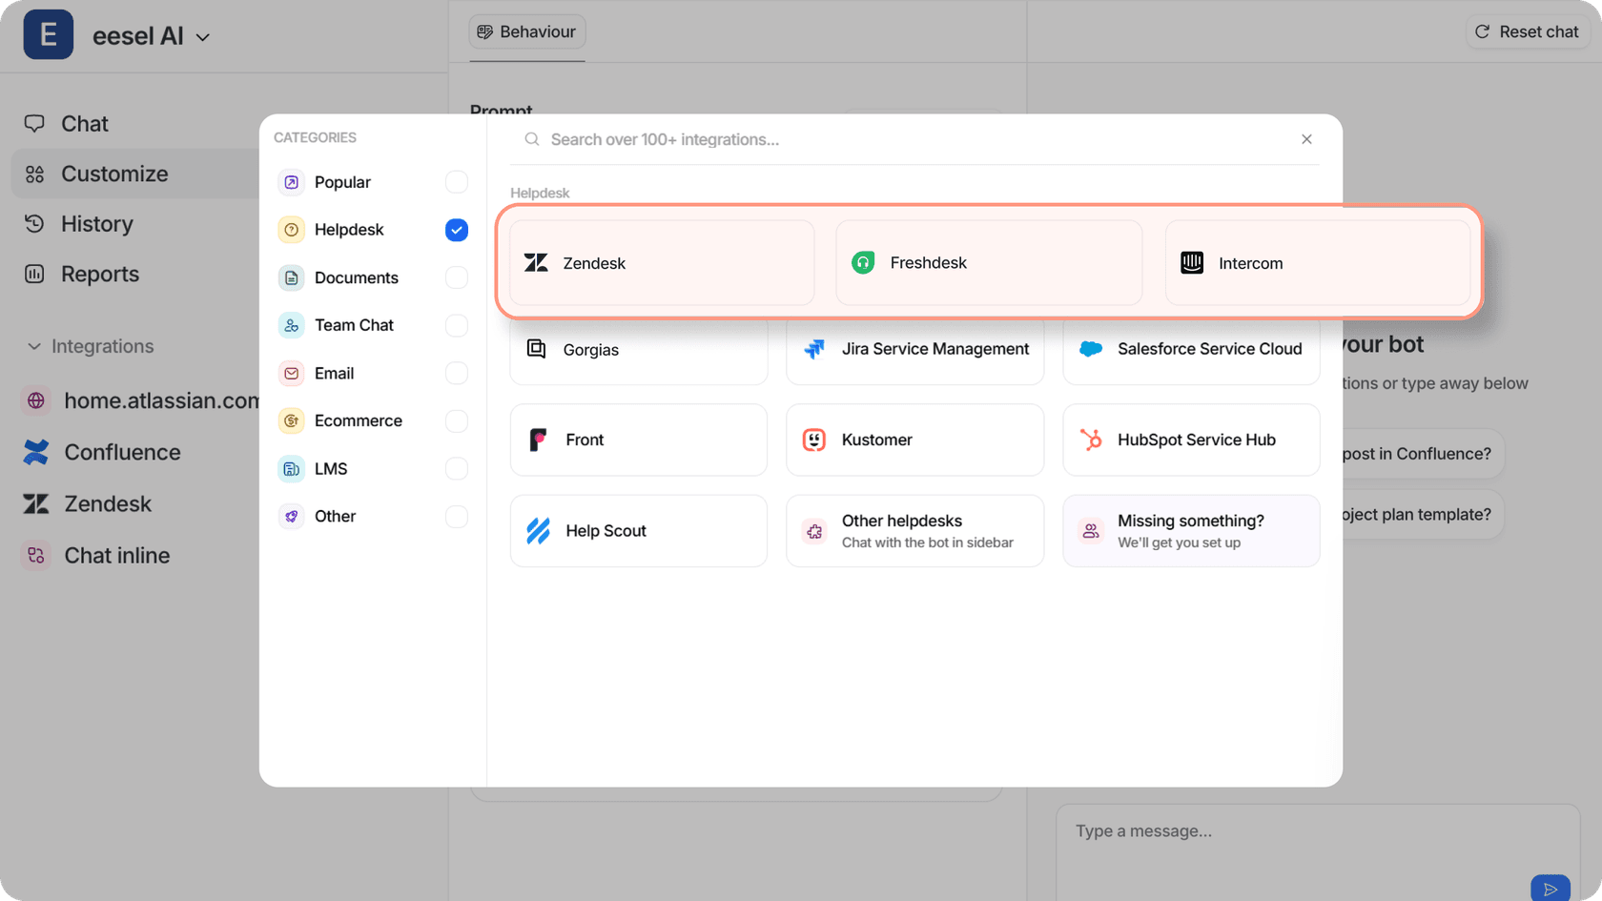Click the Reset chat refresh icon

[1482, 31]
